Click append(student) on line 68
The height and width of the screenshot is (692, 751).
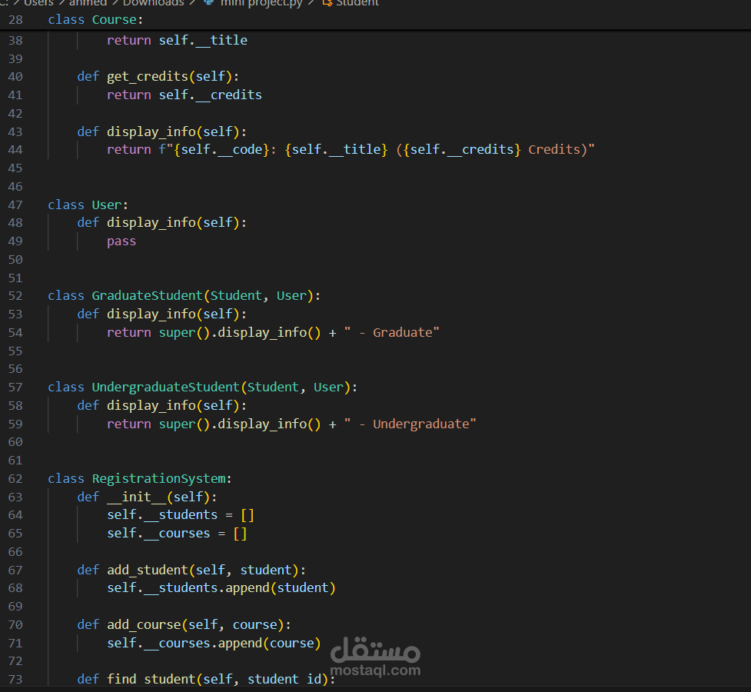281,588
